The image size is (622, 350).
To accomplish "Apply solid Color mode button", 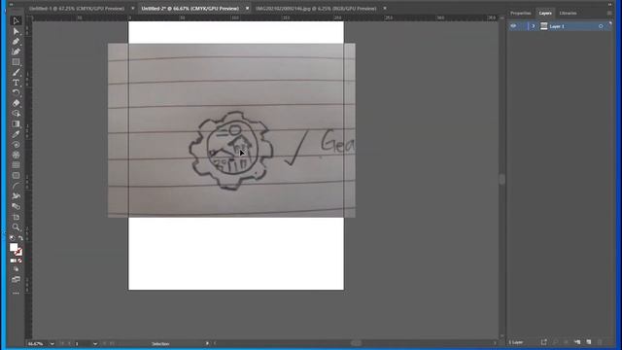I will 13,261.
